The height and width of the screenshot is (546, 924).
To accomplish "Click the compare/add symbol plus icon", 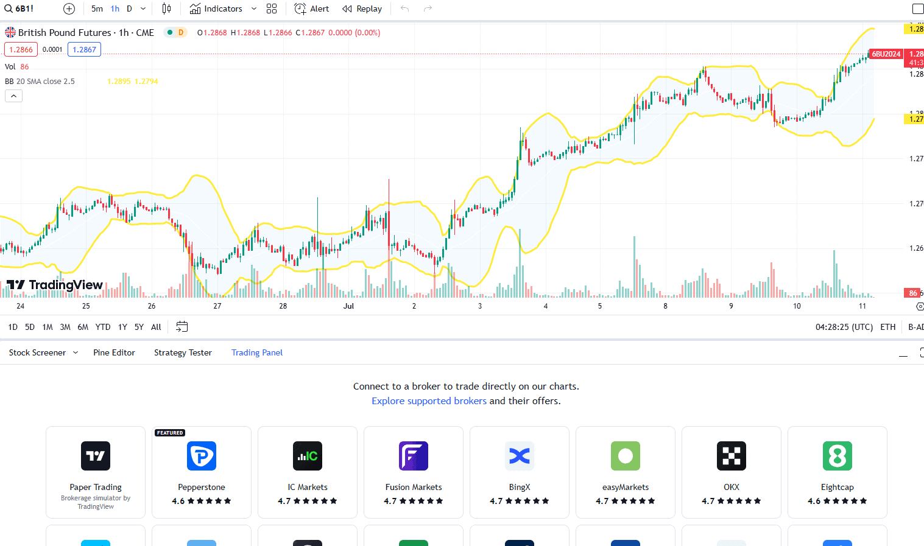I will 69,9.
